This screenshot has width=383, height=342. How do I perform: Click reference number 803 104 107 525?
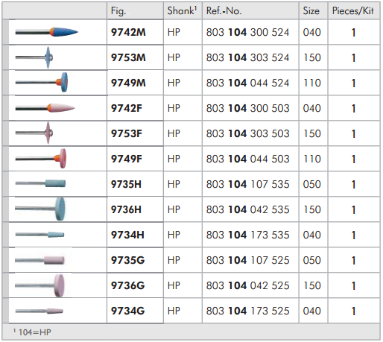coord(247,260)
